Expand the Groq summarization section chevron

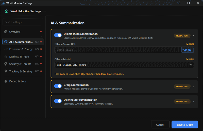click(193, 87)
